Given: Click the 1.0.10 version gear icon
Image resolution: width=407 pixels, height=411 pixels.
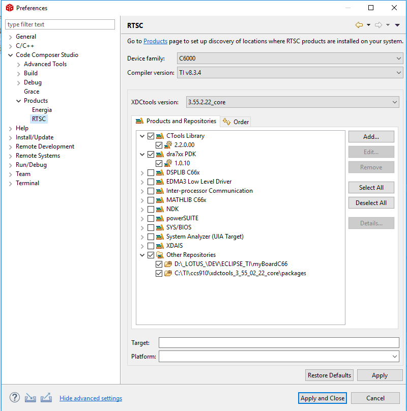Looking at the screenshot, I should point(168,163).
